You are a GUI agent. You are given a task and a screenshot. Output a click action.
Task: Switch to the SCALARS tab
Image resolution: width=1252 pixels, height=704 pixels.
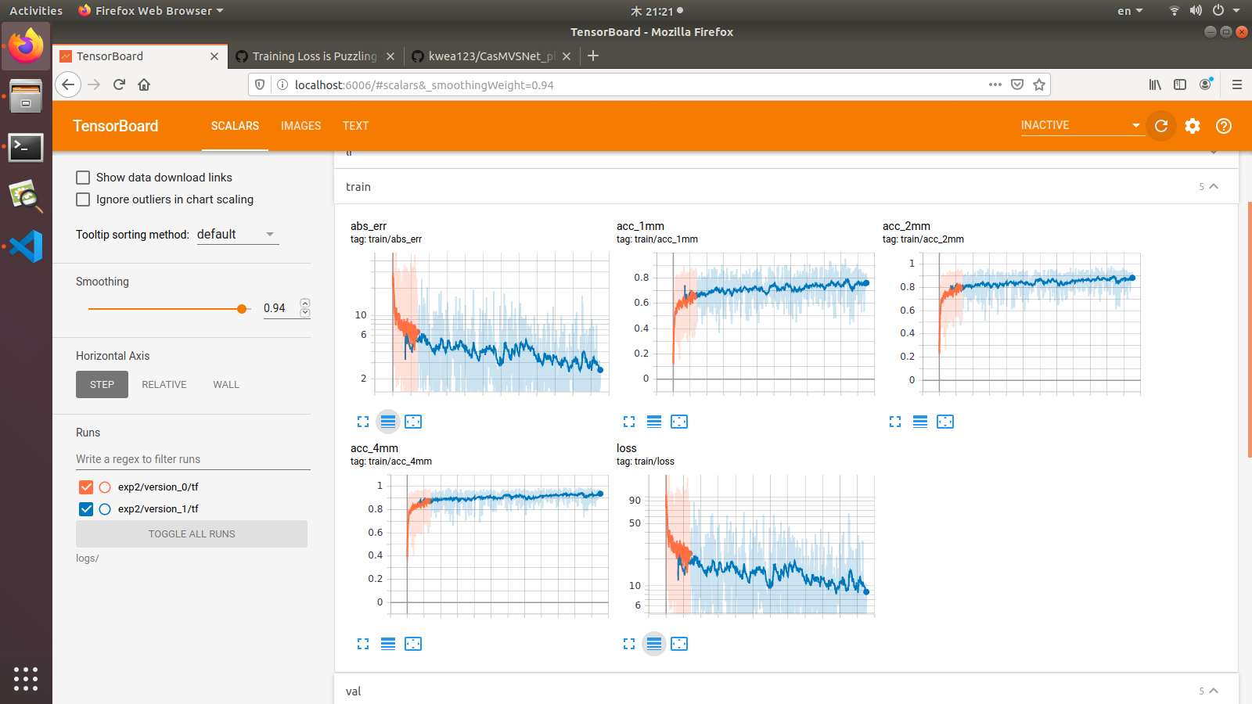(x=235, y=126)
